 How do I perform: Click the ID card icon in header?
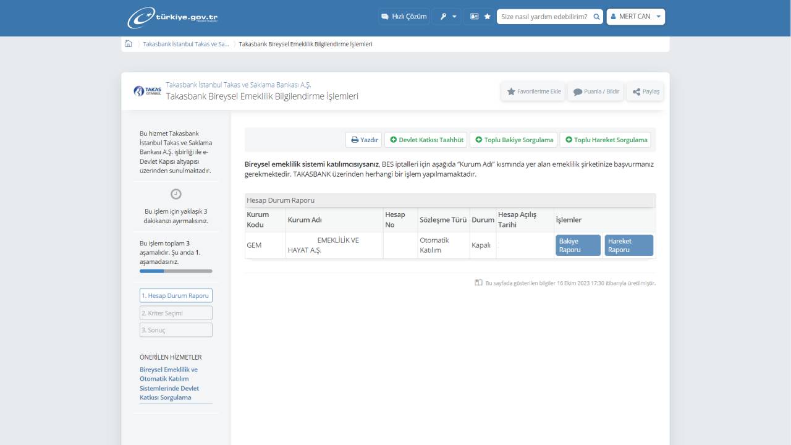point(475,17)
